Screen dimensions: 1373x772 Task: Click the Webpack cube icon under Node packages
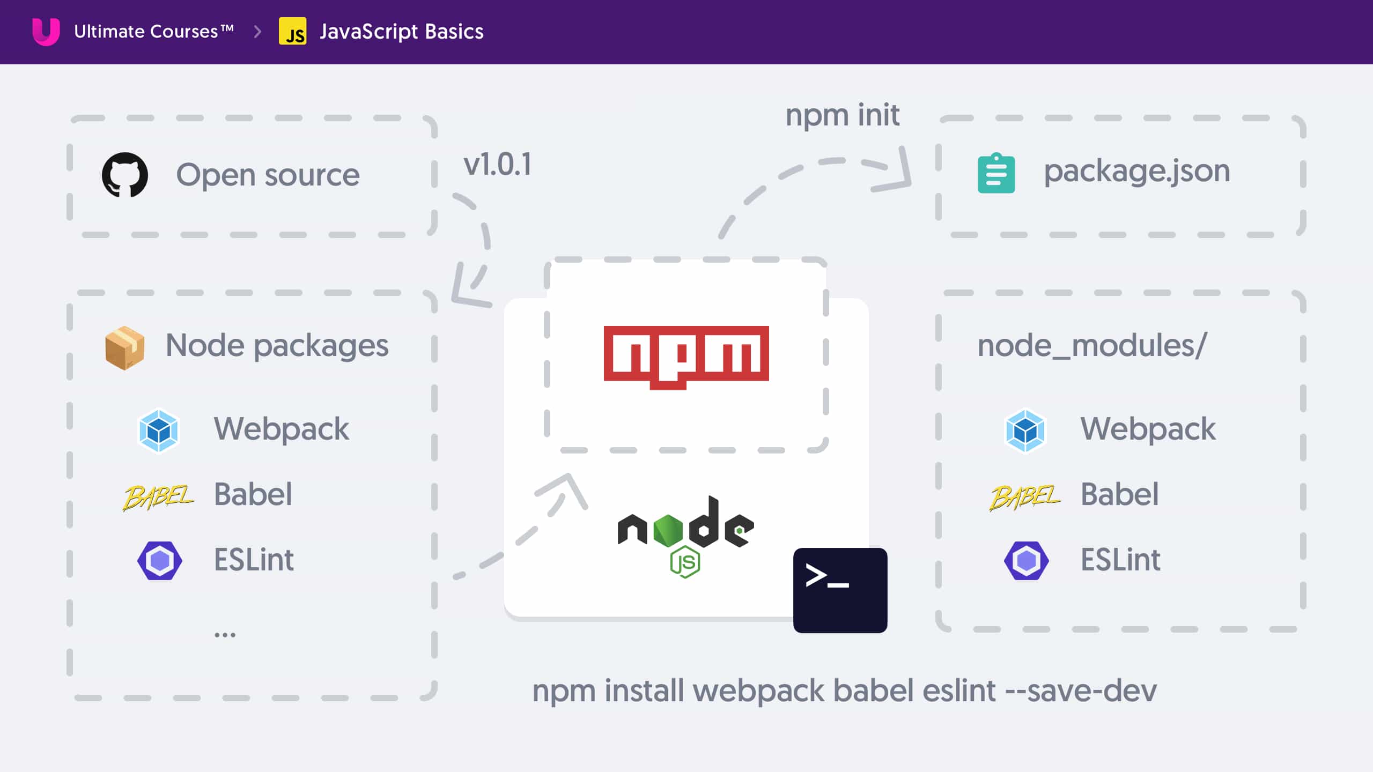pyautogui.click(x=158, y=430)
